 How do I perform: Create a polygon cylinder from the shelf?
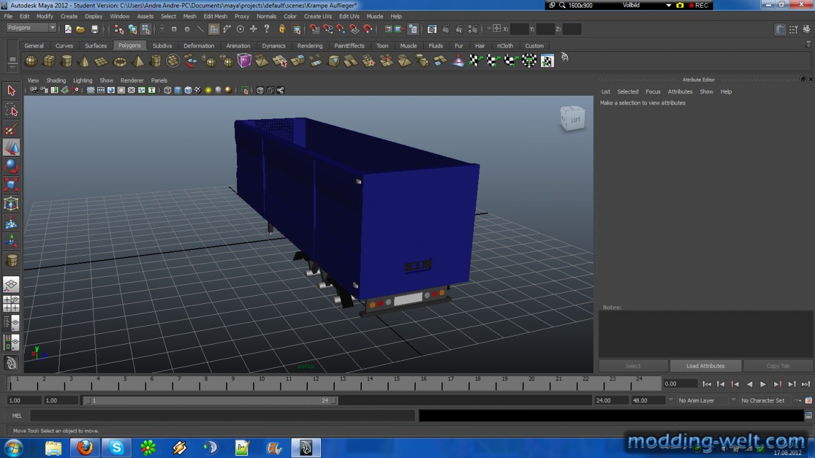(66, 61)
